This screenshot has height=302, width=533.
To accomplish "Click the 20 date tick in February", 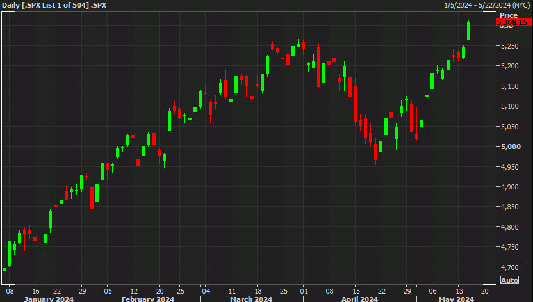I will pyautogui.click(x=160, y=291).
